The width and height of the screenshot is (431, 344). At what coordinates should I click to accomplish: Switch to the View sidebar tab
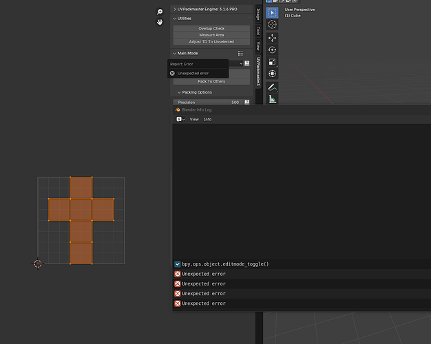click(x=258, y=46)
